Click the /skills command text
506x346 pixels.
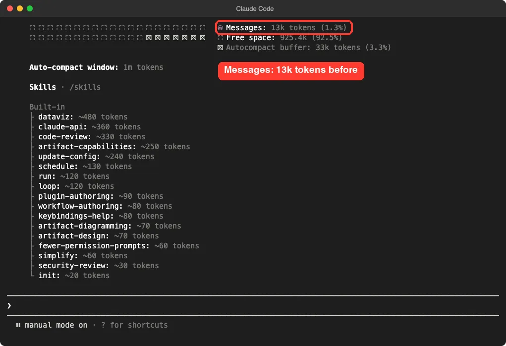(x=85, y=87)
